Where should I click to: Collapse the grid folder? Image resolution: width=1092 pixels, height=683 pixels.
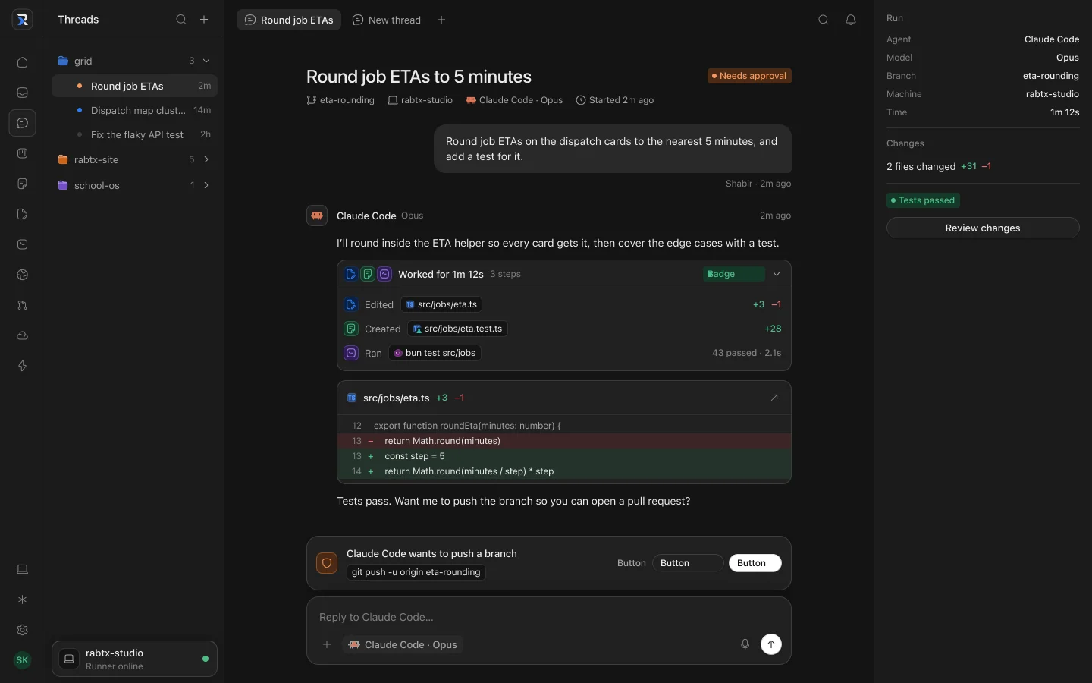pos(206,61)
